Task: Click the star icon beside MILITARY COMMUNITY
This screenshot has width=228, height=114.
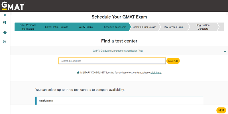Action: pyautogui.click(x=78, y=73)
